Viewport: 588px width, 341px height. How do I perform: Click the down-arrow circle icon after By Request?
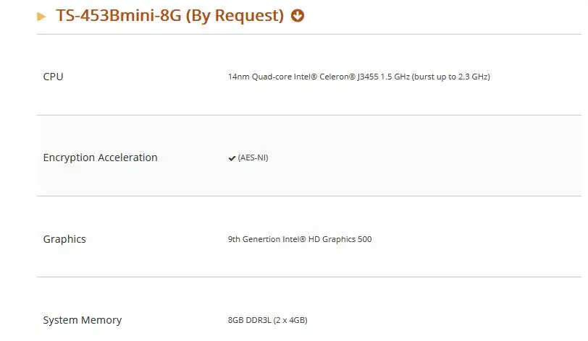298,16
